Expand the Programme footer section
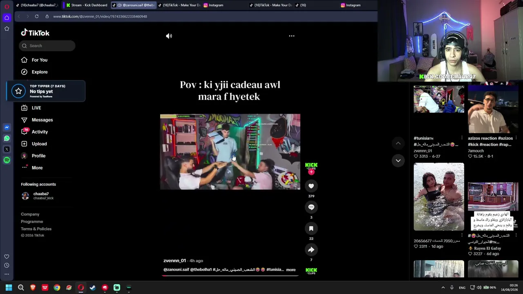The width and height of the screenshot is (523, 294). coord(32,222)
